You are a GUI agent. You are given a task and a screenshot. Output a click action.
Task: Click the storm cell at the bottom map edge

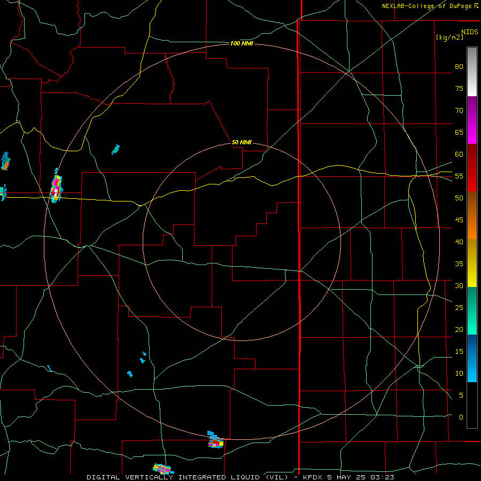point(163,469)
